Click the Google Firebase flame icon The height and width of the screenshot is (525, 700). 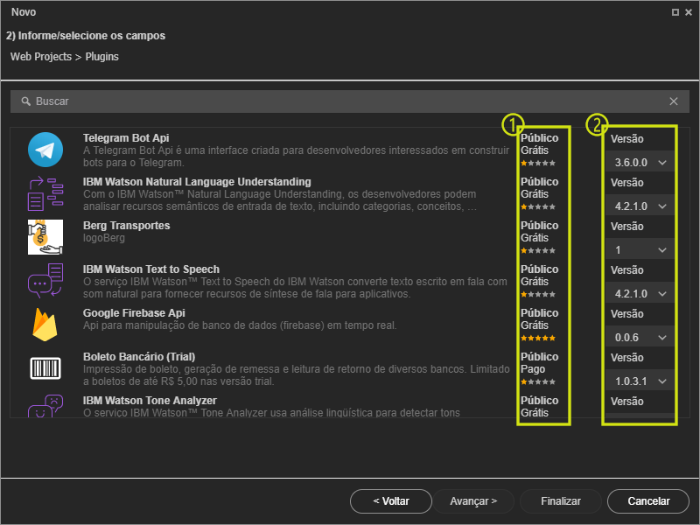click(45, 325)
